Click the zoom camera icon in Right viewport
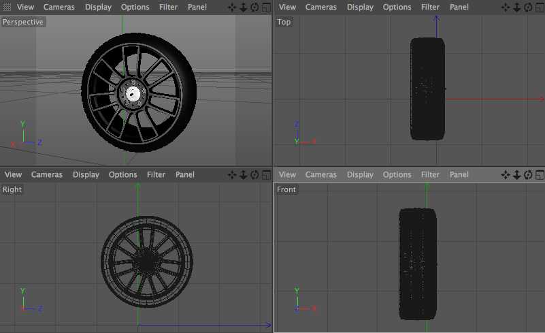This screenshot has width=545, height=333. pyautogui.click(x=244, y=175)
